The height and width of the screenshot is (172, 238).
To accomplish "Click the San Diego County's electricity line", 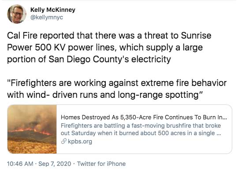I will pyautogui.click(x=89, y=59).
